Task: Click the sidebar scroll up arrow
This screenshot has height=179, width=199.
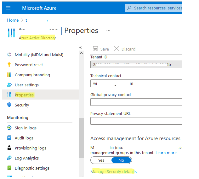Action: [81, 53]
